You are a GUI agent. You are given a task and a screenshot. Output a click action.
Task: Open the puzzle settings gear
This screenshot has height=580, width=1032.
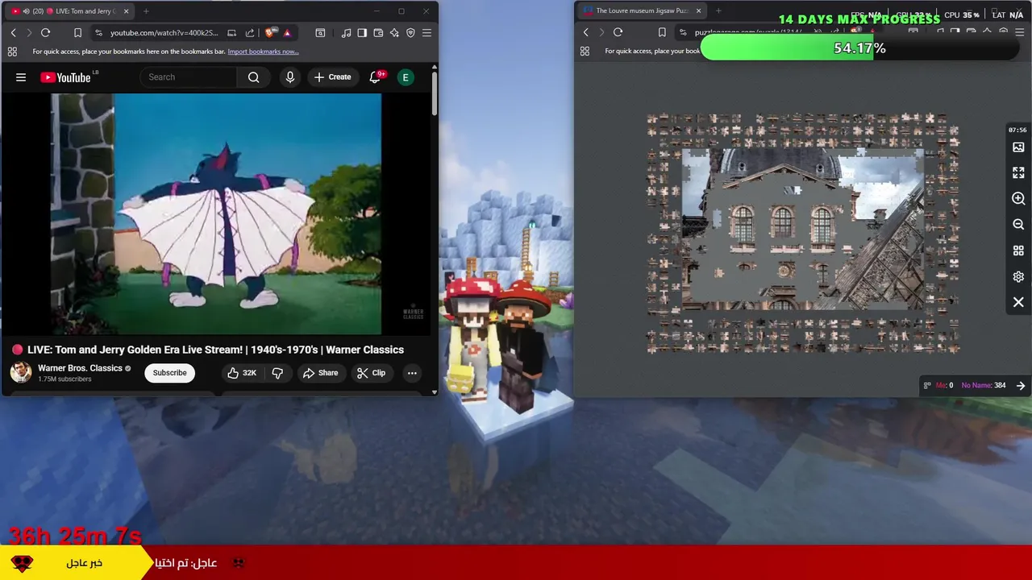(1018, 276)
